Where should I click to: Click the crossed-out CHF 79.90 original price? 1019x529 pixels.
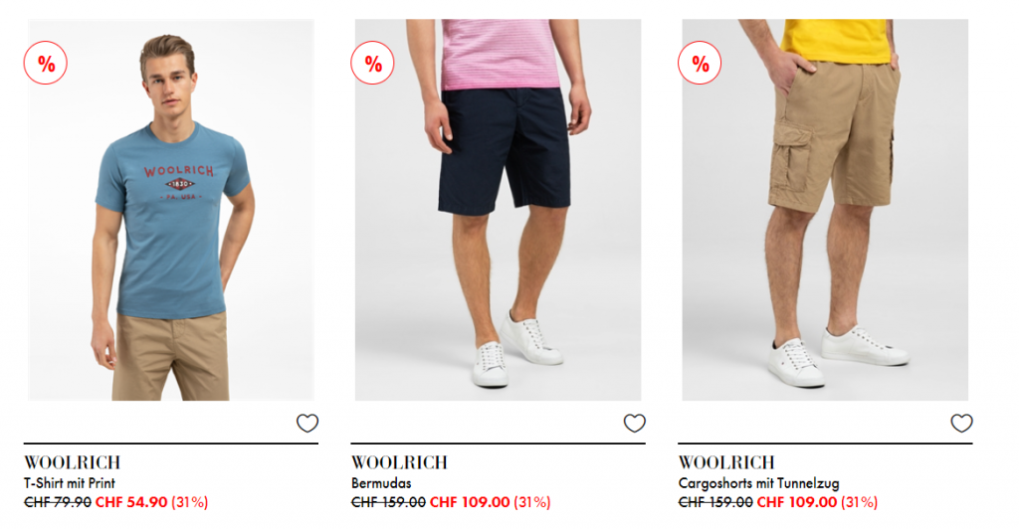point(58,502)
